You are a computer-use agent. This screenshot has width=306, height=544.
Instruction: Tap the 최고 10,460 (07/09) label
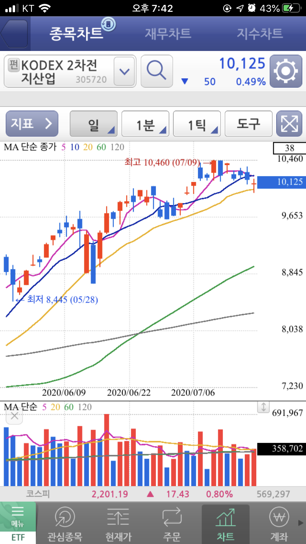pos(162,163)
